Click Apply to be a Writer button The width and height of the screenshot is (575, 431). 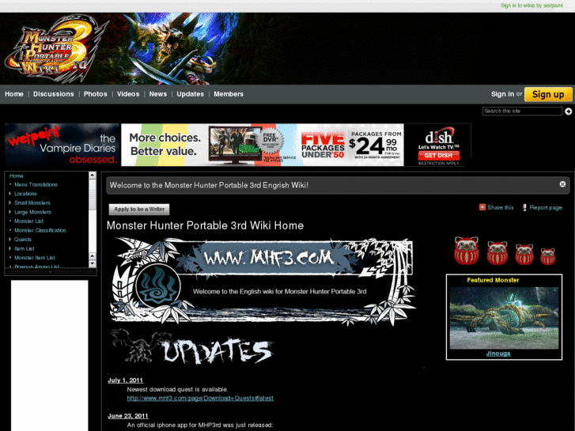(x=139, y=209)
